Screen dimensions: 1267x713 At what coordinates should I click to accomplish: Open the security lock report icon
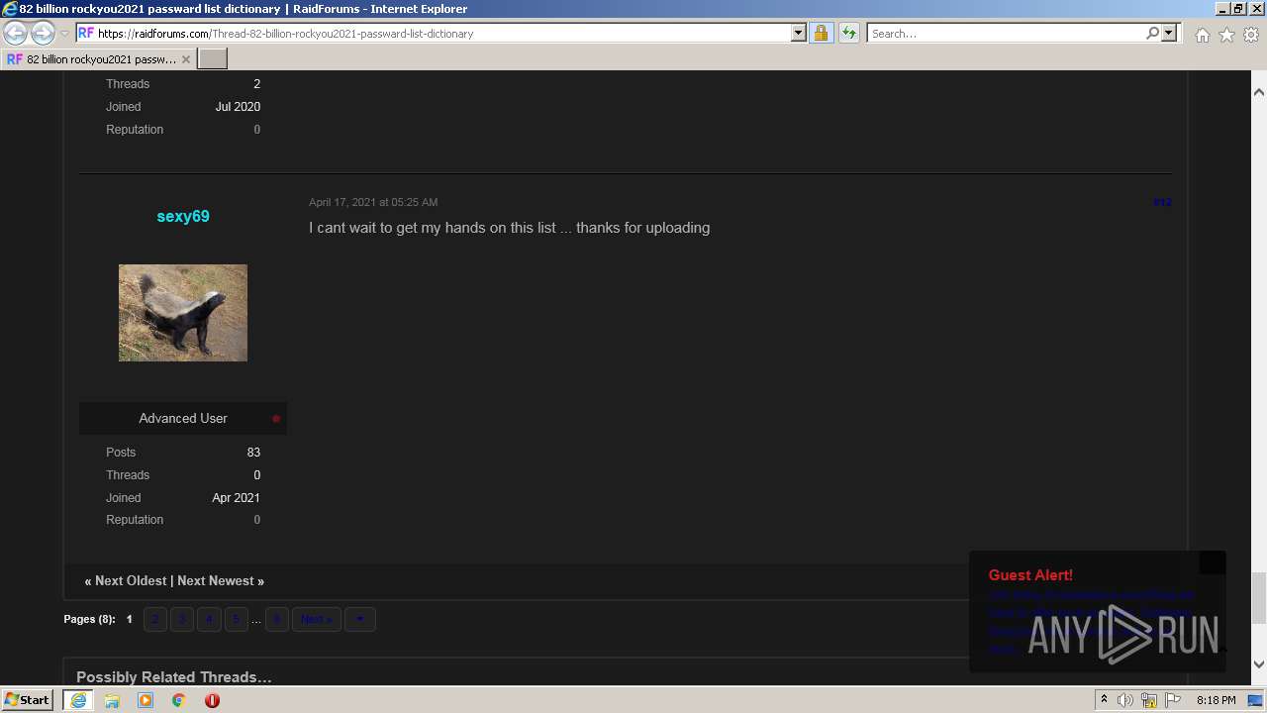click(x=821, y=33)
